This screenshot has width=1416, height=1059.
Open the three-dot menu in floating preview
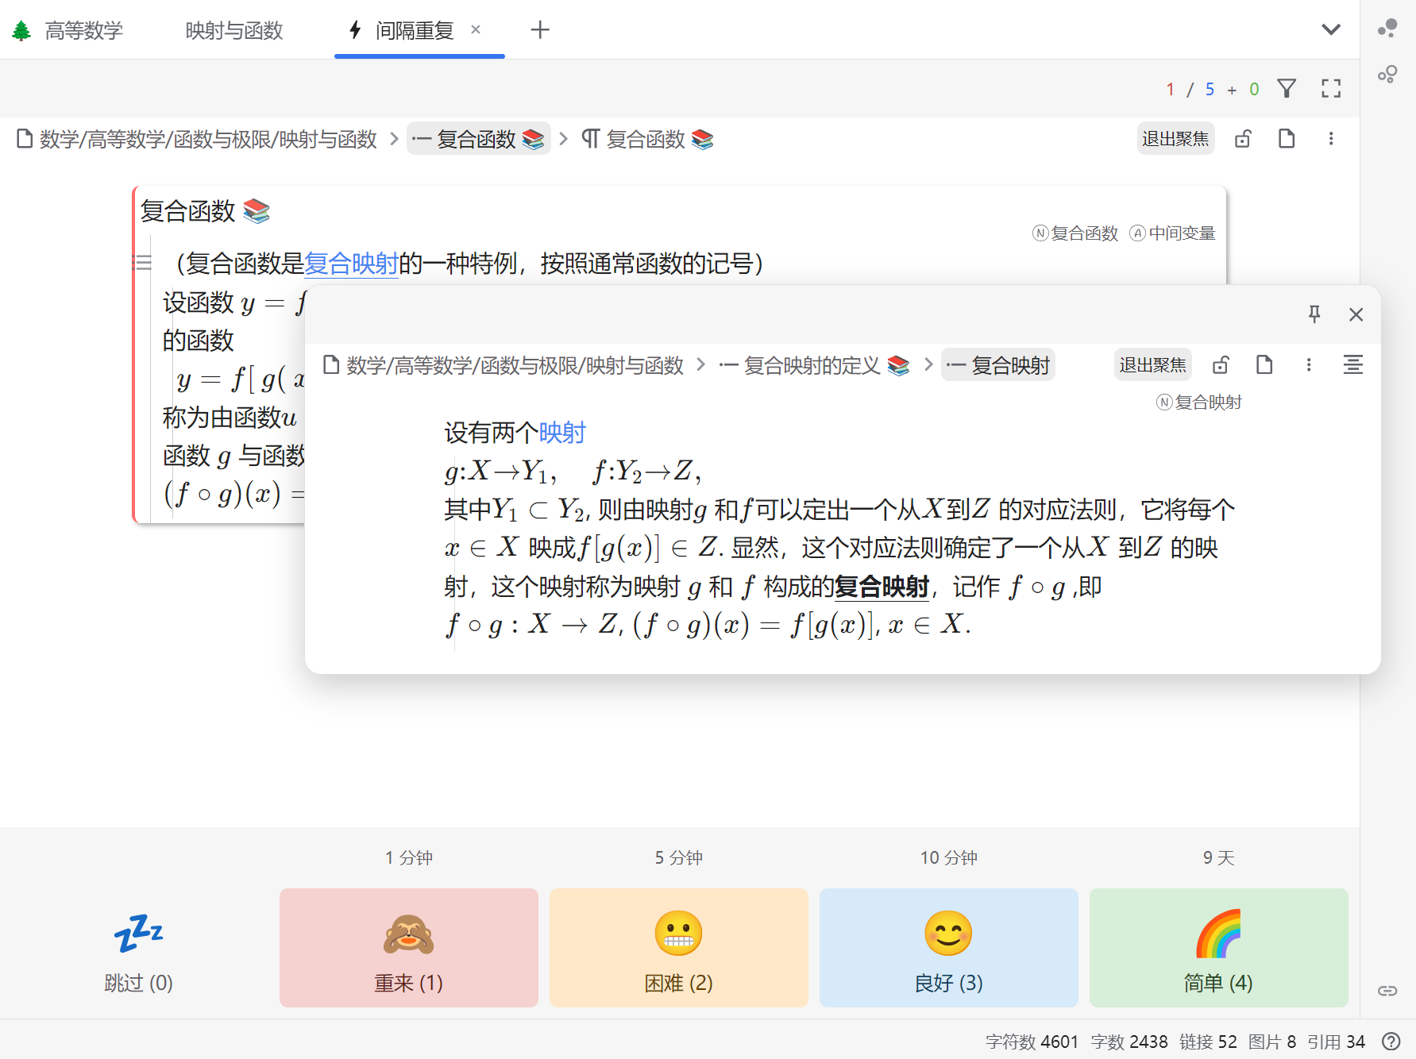tap(1309, 364)
